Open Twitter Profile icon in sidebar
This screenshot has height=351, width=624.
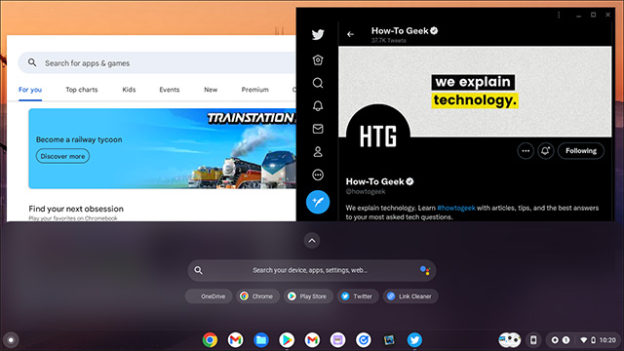pyautogui.click(x=318, y=152)
